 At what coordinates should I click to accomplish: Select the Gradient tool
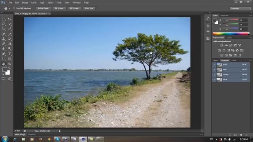click(9, 44)
